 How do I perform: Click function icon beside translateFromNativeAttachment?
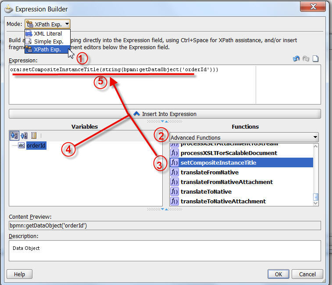coord(175,182)
